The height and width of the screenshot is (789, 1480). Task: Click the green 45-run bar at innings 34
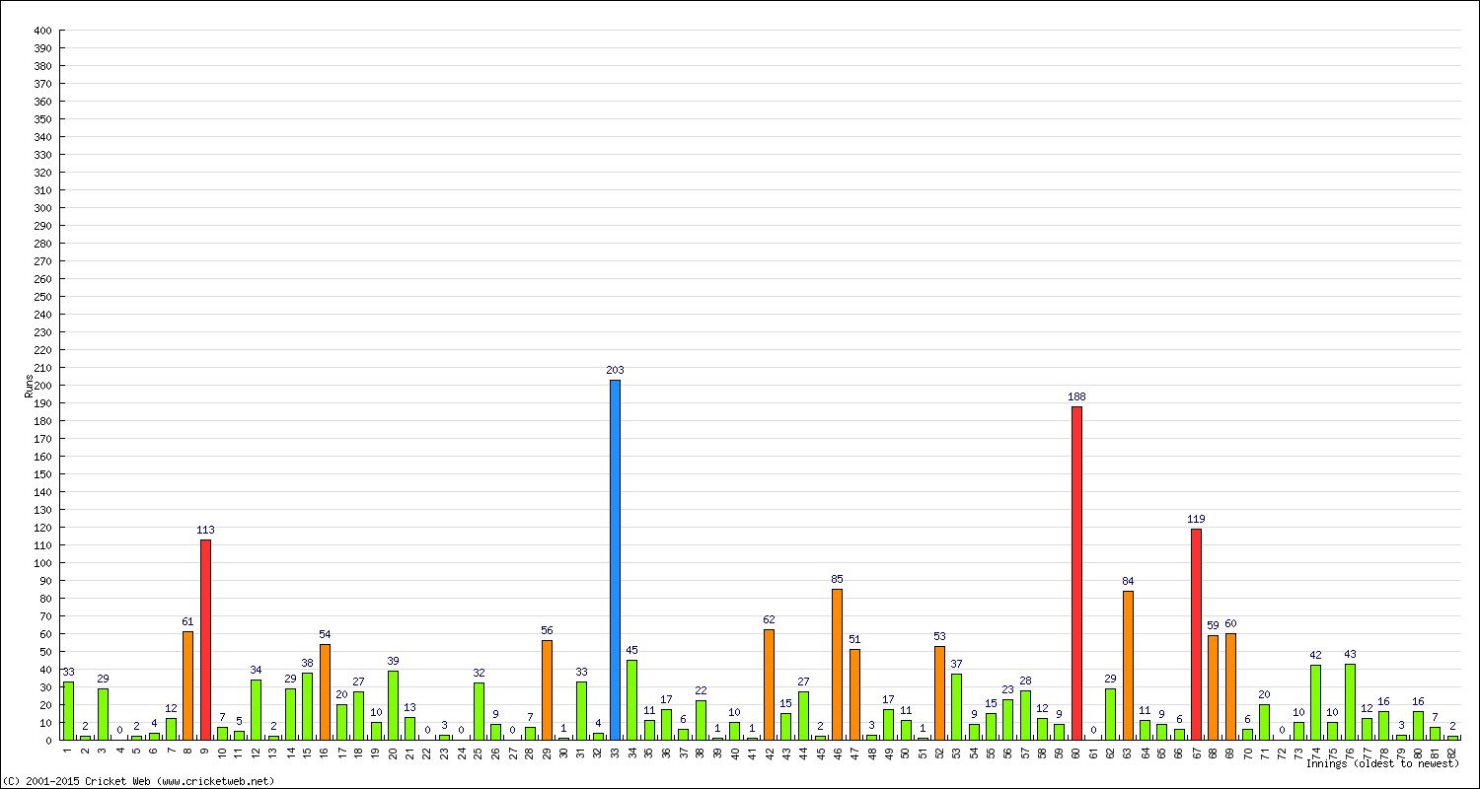coord(631,699)
